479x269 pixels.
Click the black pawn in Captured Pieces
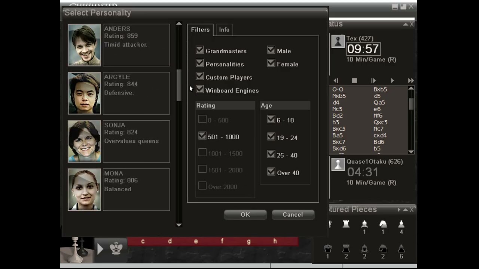[401, 248]
